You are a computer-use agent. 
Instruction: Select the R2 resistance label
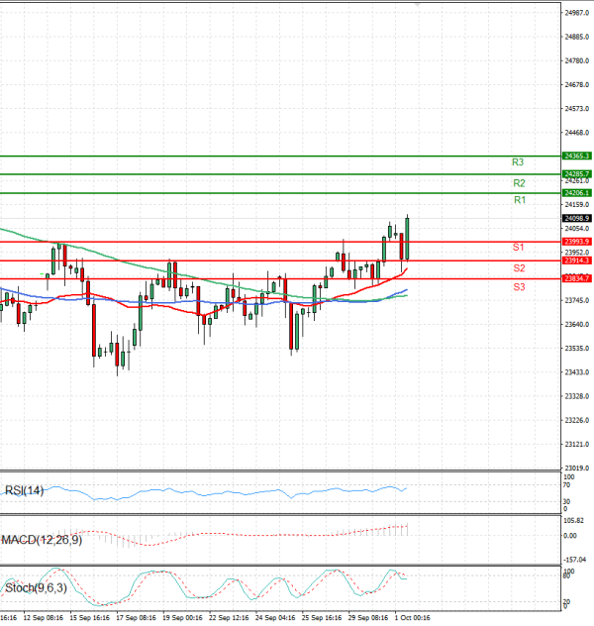click(519, 183)
